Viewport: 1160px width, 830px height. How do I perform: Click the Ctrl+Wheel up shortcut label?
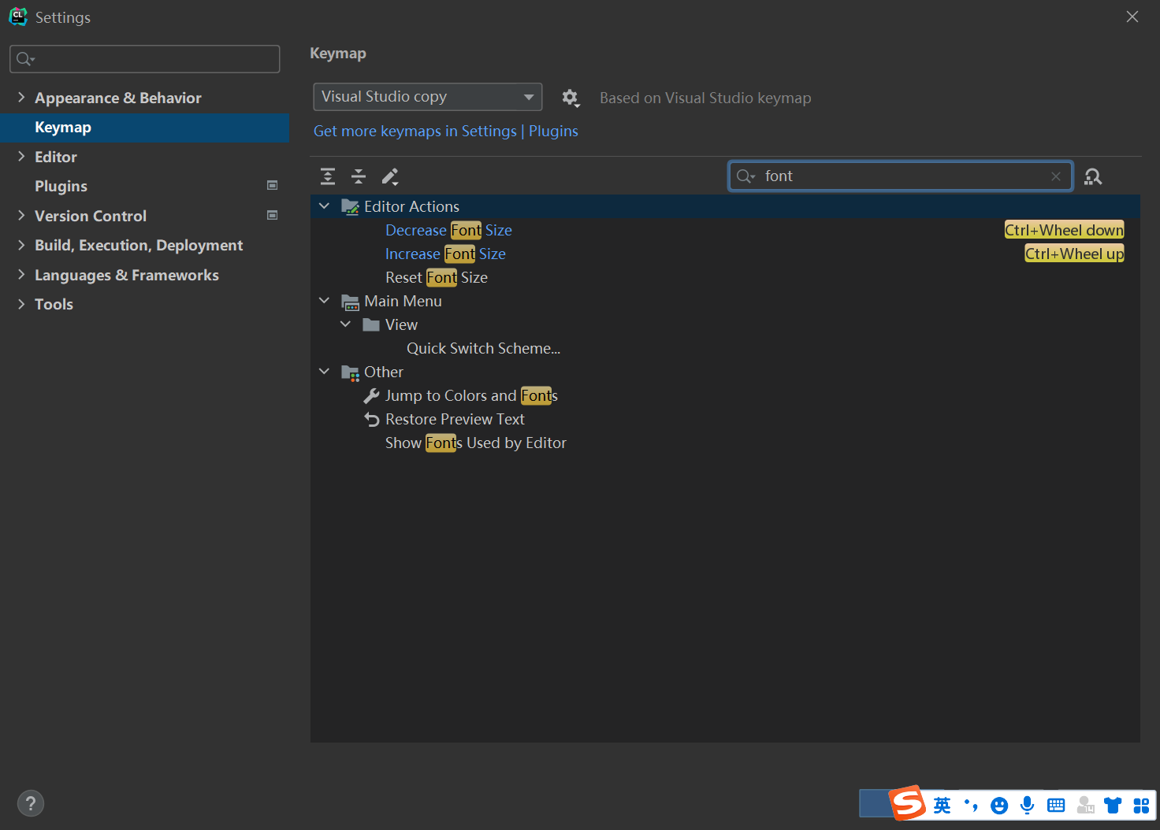pyautogui.click(x=1074, y=254)
